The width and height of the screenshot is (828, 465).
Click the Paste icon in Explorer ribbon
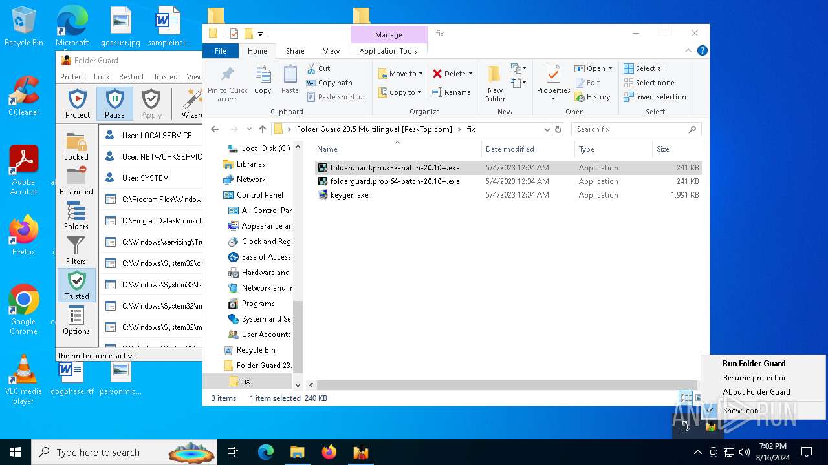click(x=290, y=80)
